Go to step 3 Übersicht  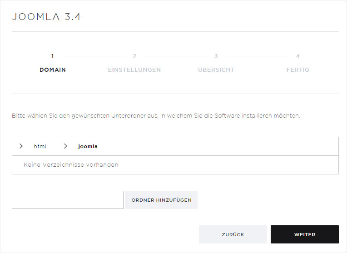(x=216, y=70)
